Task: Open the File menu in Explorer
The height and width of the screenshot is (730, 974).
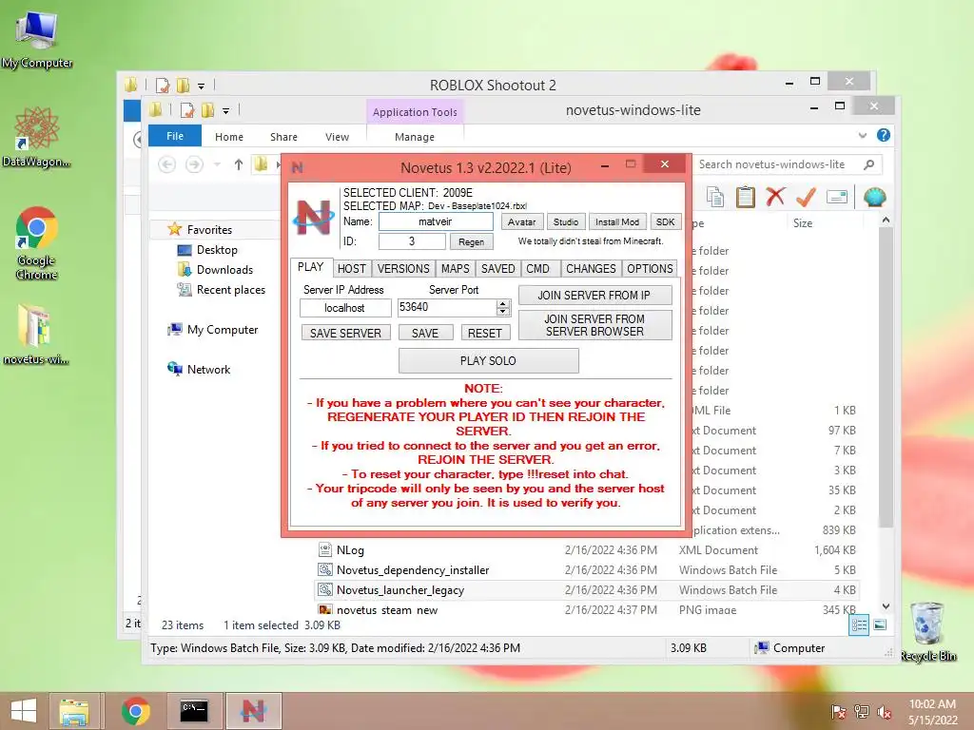Action: coord(175,136)
